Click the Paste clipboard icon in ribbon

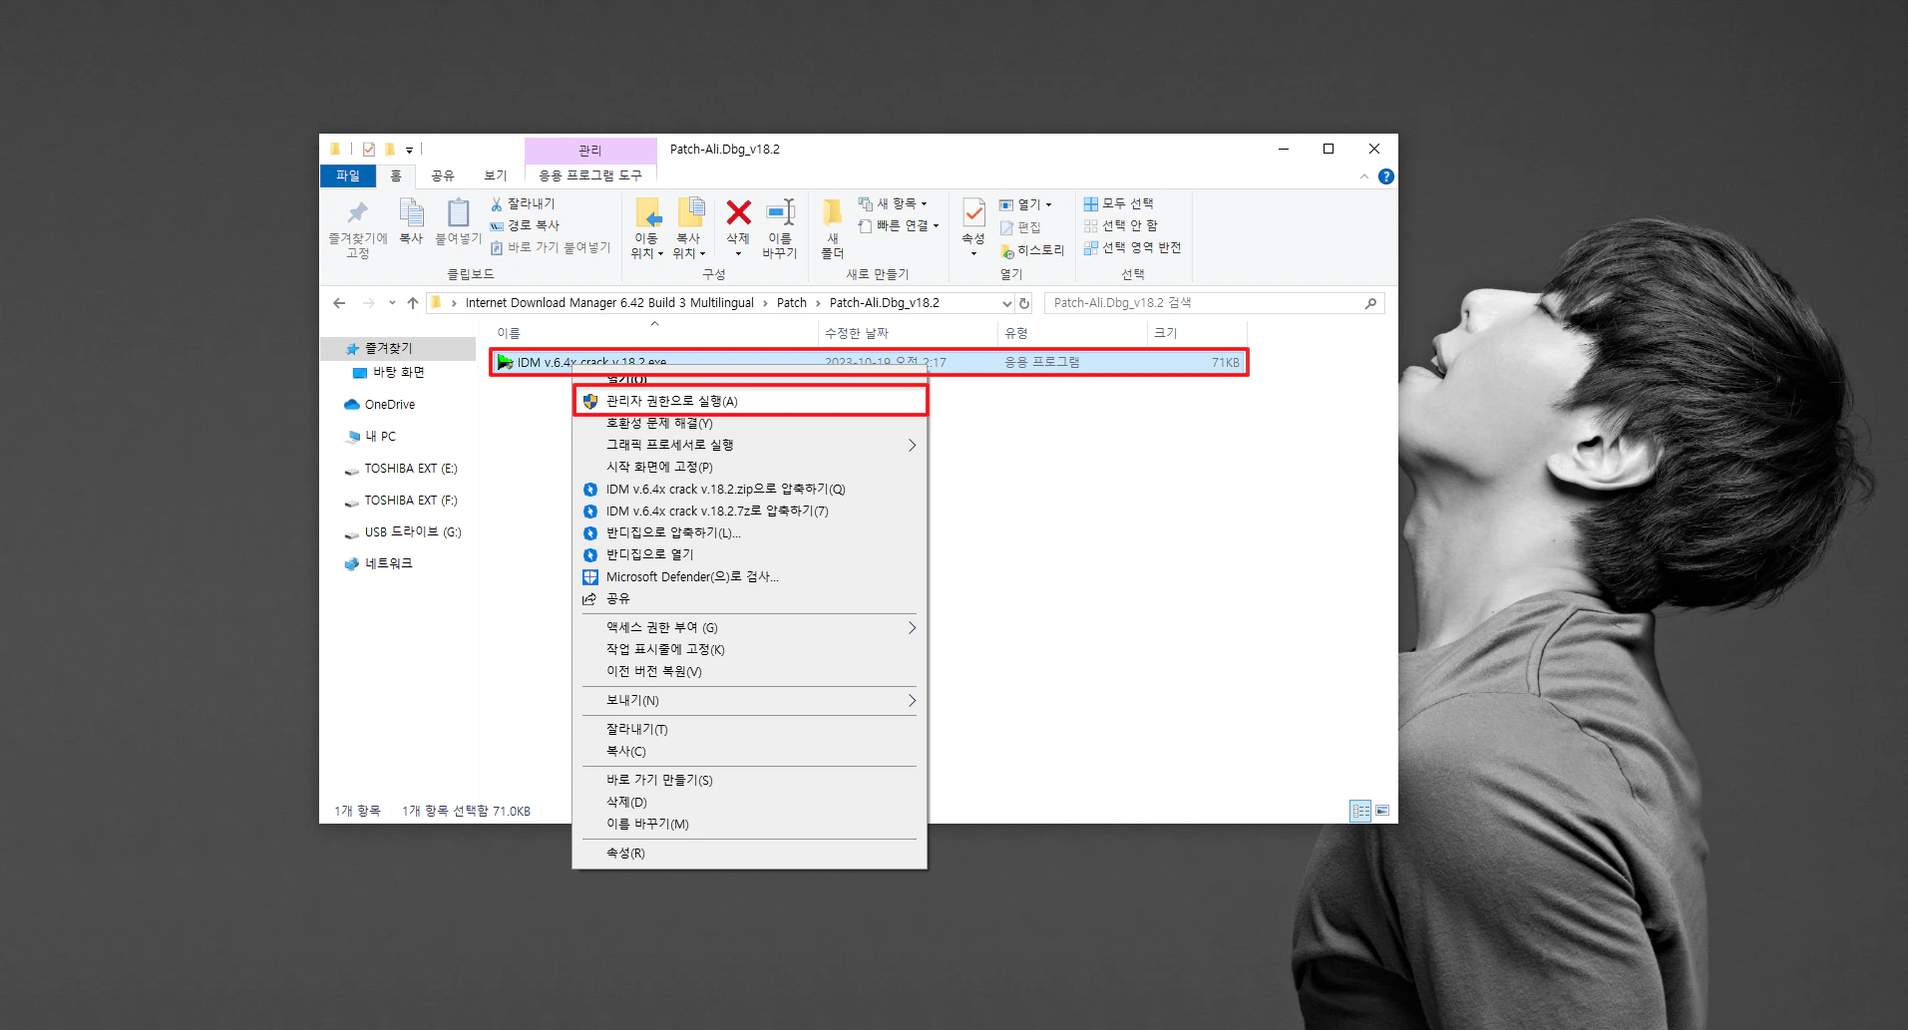(x=458, y=212)
